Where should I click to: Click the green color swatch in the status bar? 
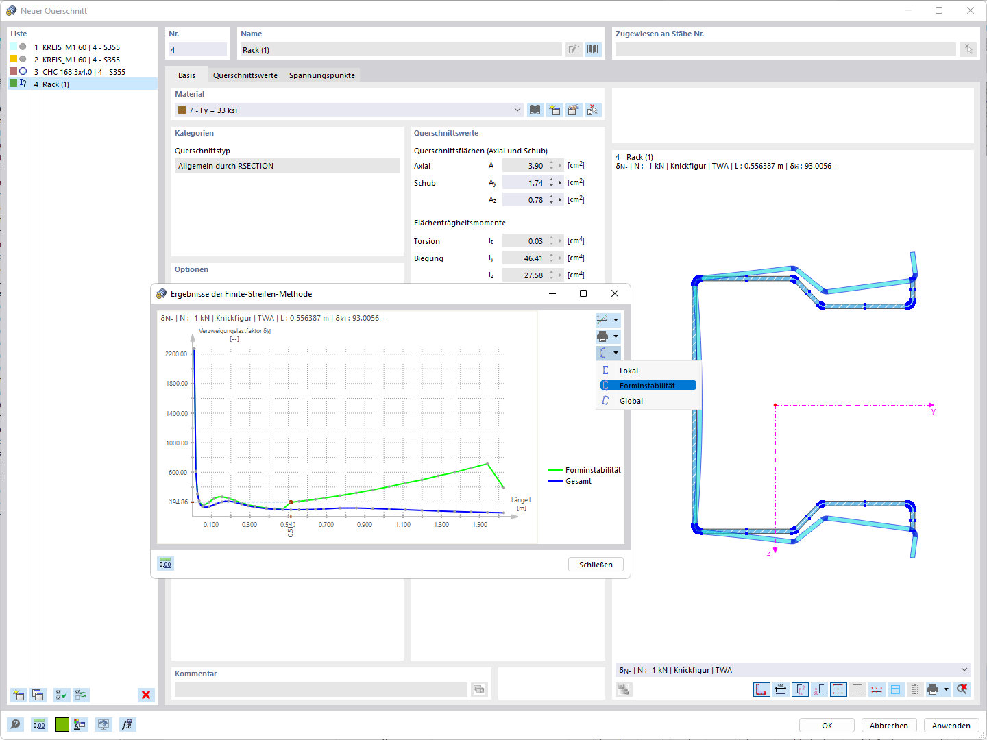[x=62, y=724]
